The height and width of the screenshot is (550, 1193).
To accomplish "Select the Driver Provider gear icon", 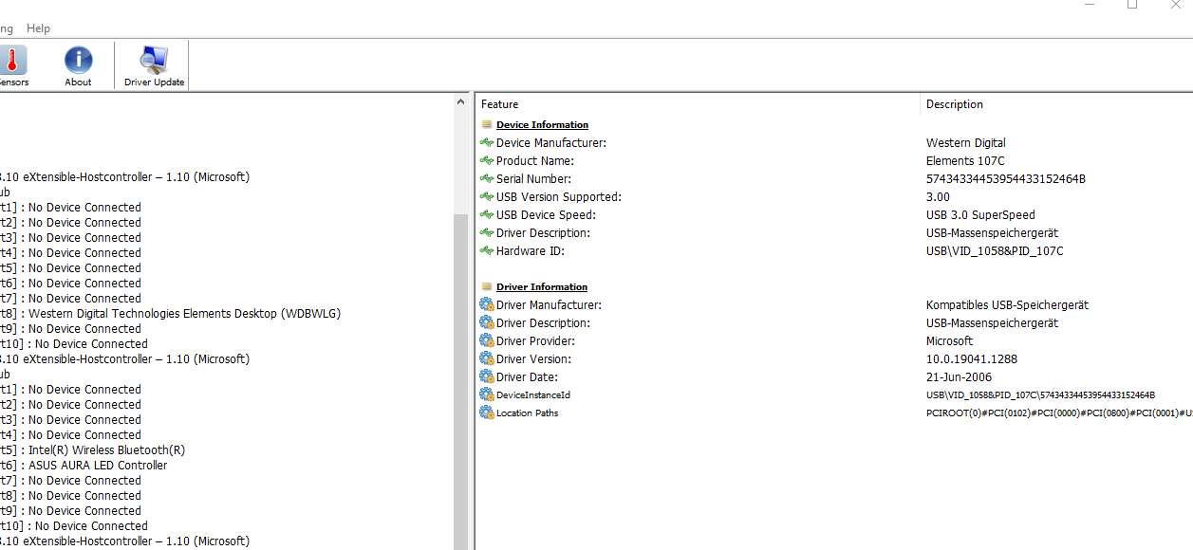I will [487, 341].
